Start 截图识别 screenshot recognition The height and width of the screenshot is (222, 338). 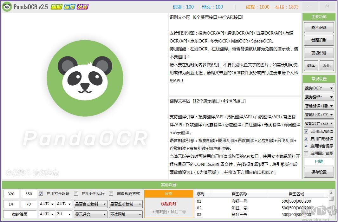[319, 40]
